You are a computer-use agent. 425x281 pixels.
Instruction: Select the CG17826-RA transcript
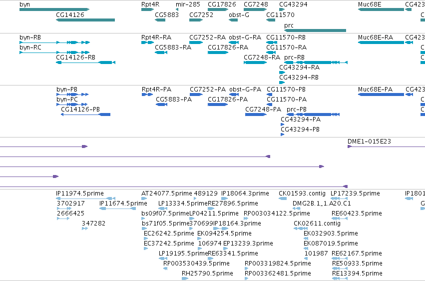(218, 52)
